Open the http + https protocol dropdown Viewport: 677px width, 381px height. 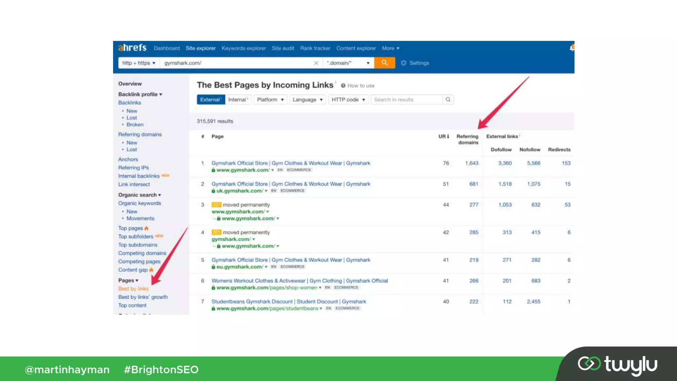pos(139,63)
